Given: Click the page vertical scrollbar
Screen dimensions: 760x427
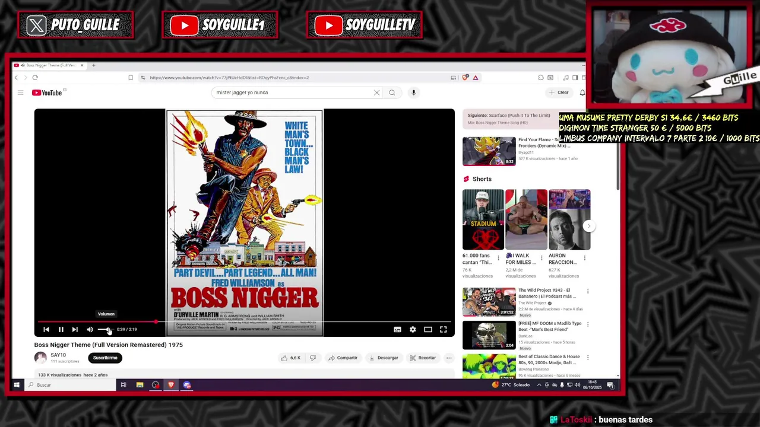Looking at the screenshot, I should 618,168.
